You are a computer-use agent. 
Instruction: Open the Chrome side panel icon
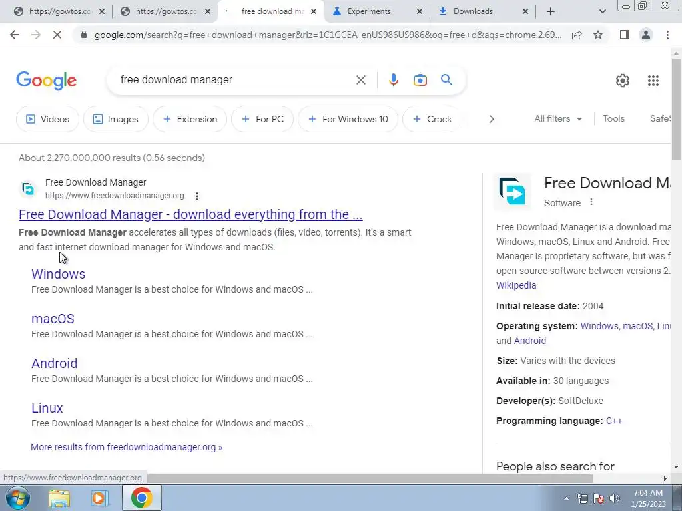625,35
